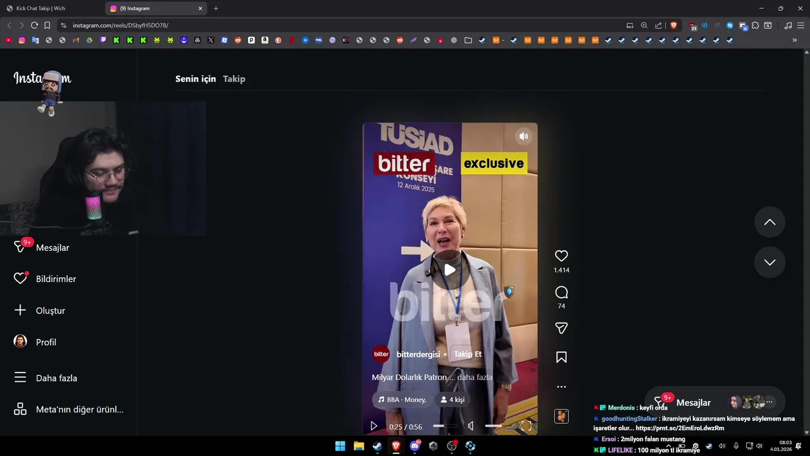
Task: View site information icon in address bar
Action: click(x=63, y=25)
